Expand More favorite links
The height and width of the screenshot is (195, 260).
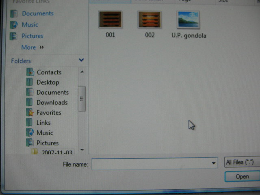coord(32,48)
